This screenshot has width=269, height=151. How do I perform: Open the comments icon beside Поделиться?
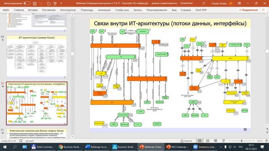(x=264, y=10)
